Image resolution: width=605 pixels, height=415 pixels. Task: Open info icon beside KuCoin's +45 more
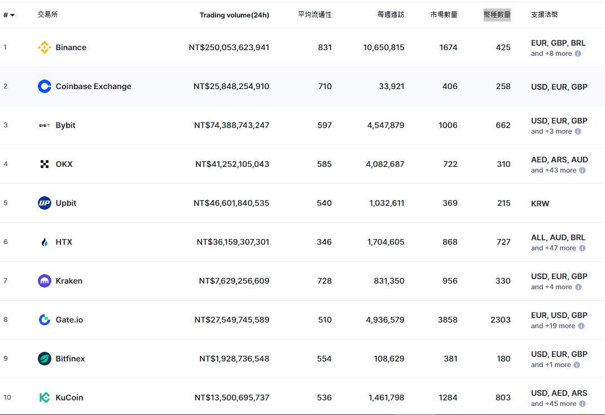tap(582, 404)
